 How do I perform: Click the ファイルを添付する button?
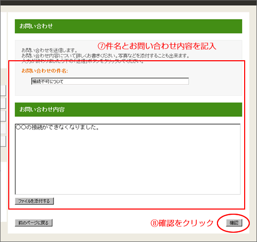[34, 201]
